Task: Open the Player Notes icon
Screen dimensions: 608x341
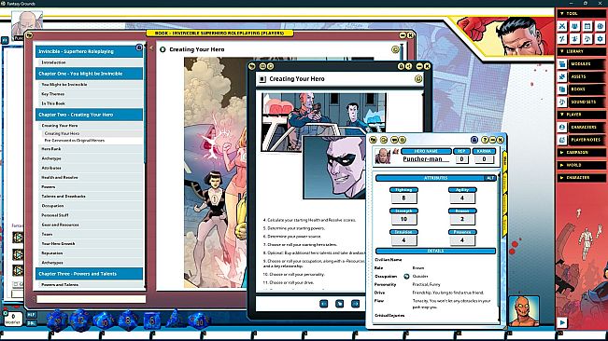Action: 562,140
